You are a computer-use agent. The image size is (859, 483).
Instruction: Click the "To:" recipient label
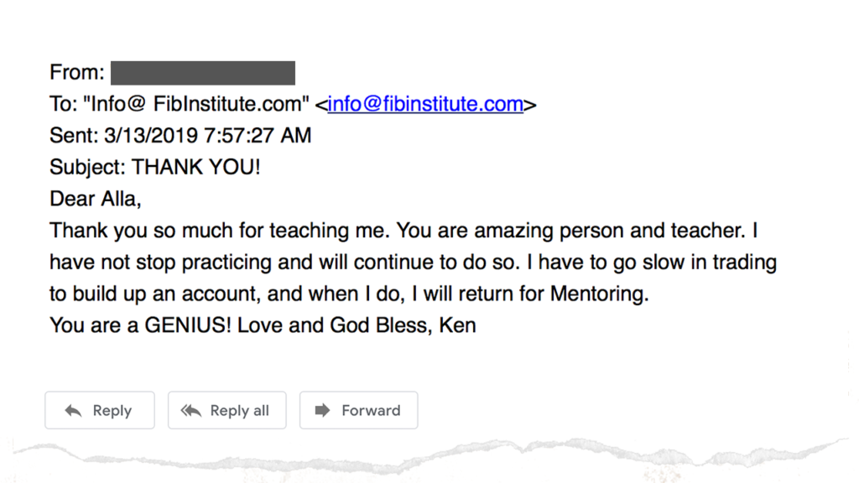64,103
